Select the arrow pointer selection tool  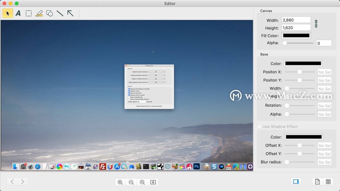tap(8, 13)
